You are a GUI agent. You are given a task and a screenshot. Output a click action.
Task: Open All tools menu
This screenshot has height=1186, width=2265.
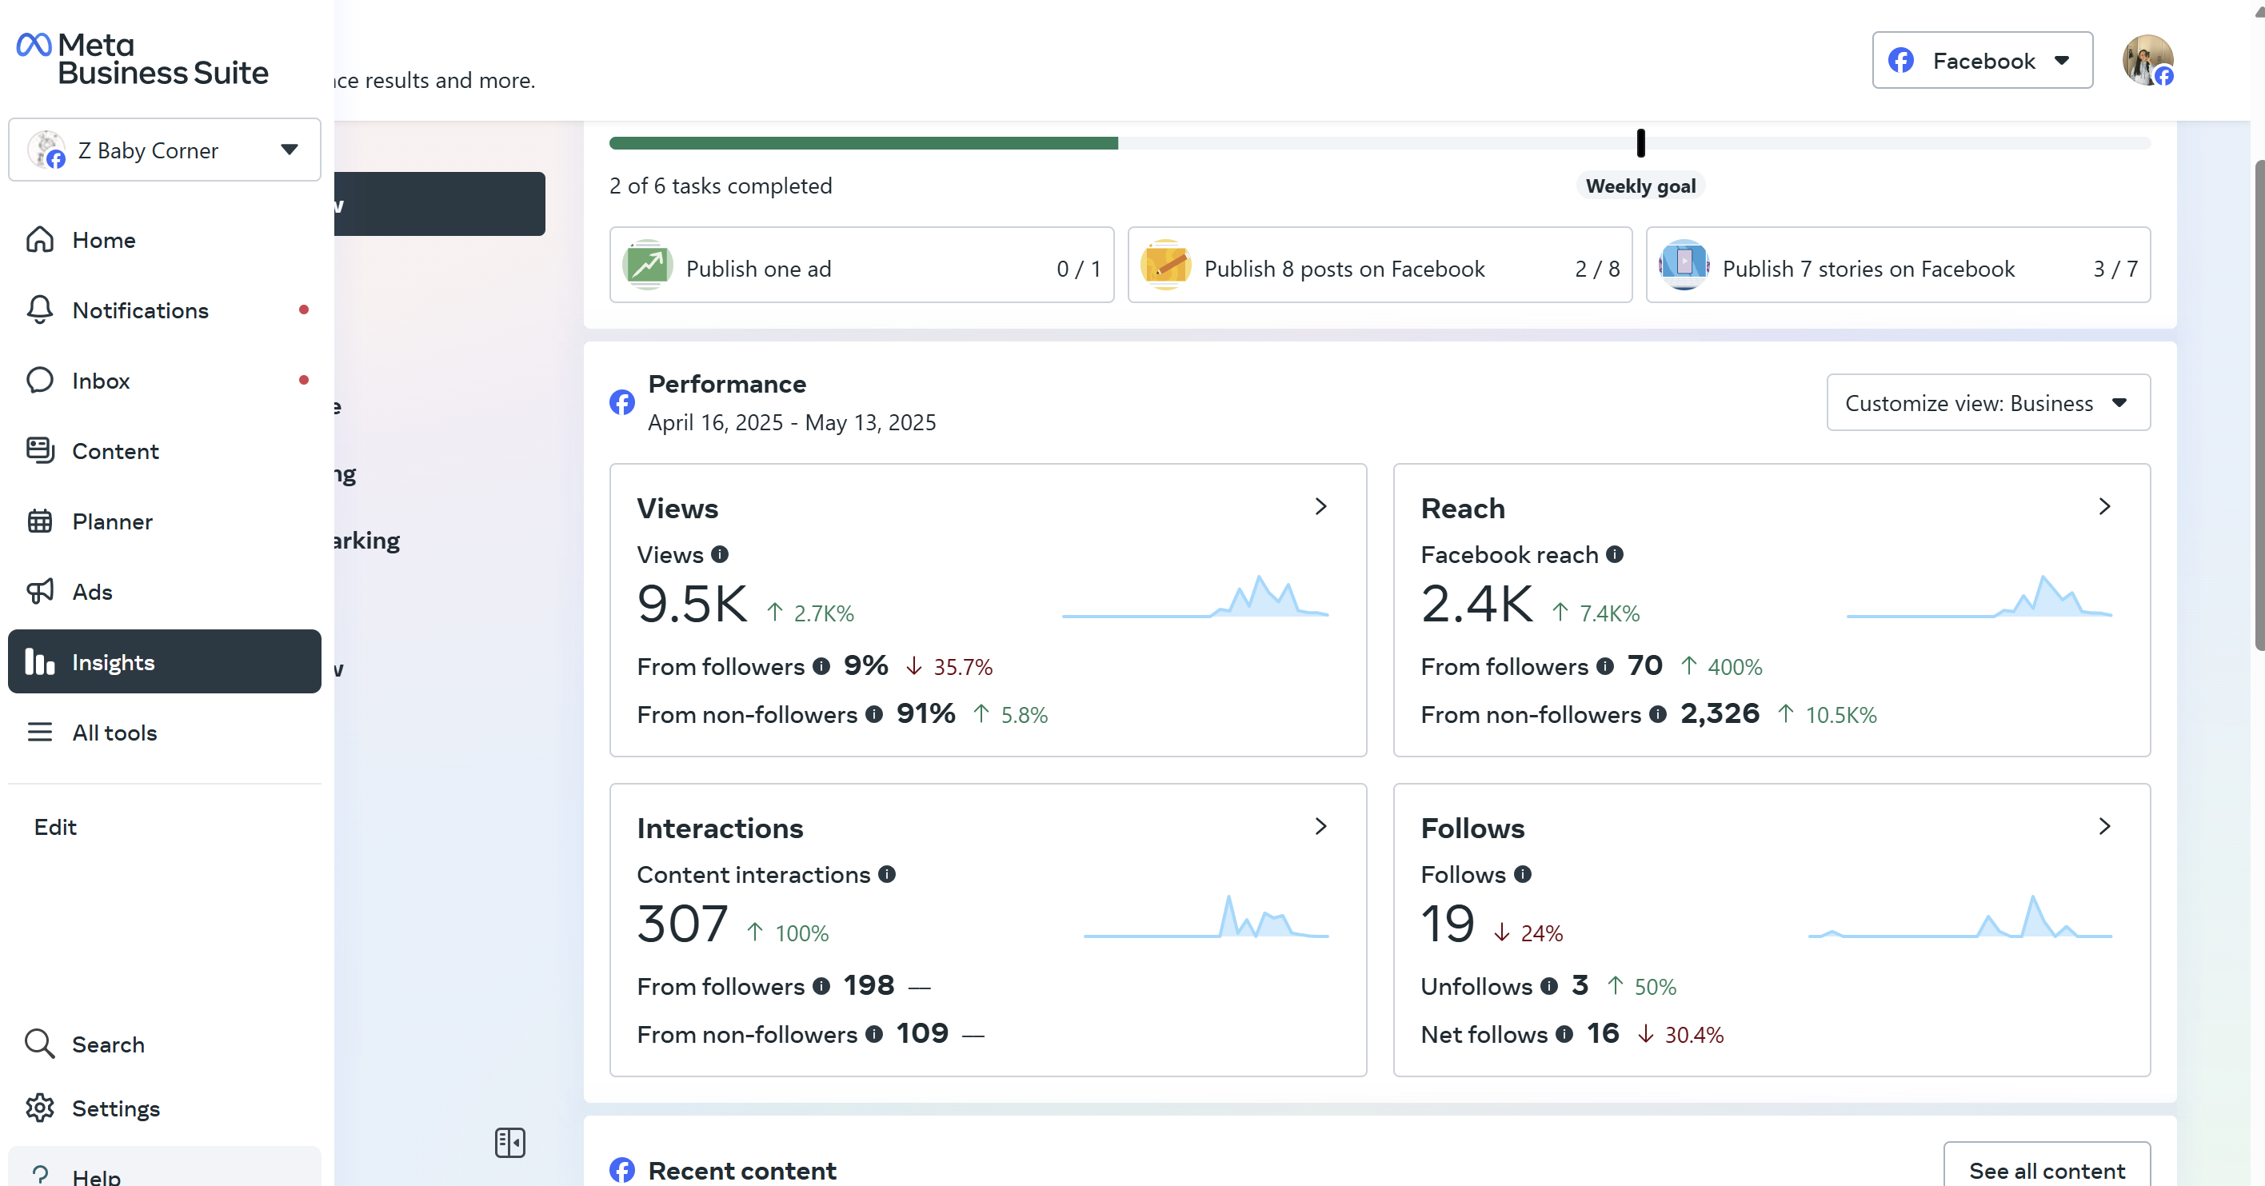pos(114,732)
